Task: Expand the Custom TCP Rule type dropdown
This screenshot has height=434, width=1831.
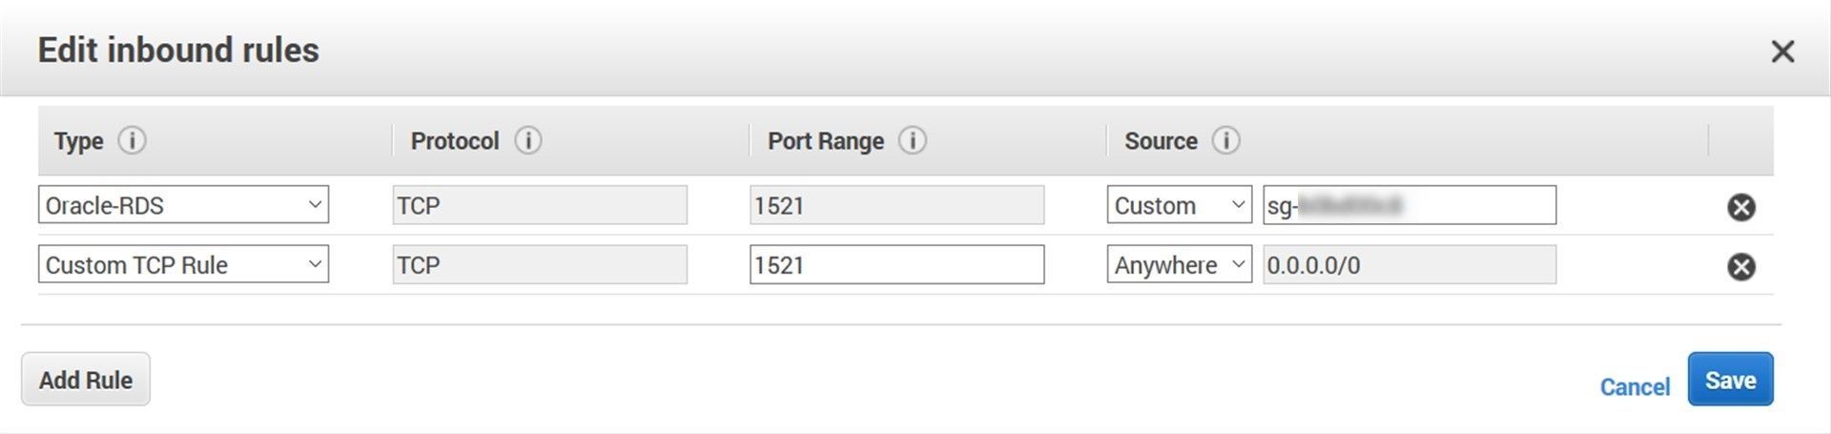Action: coord(183,264)
